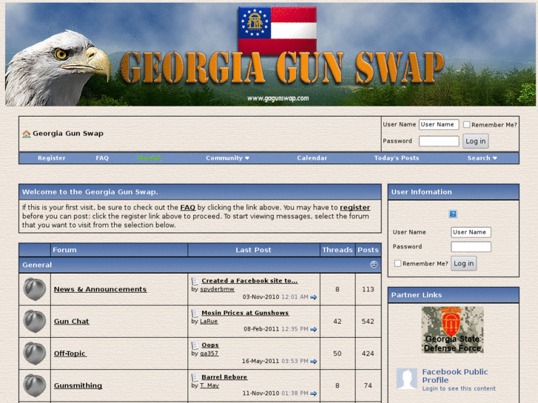The image size is (538, 403).
Task: Open the Georgia State Defense Force partner image
Action: point(453,330)
